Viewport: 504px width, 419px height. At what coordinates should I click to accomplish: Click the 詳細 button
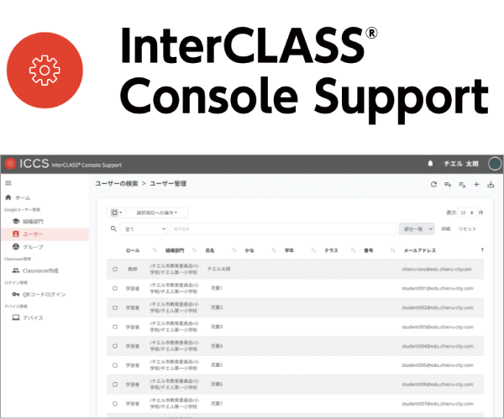pos(445,228)
